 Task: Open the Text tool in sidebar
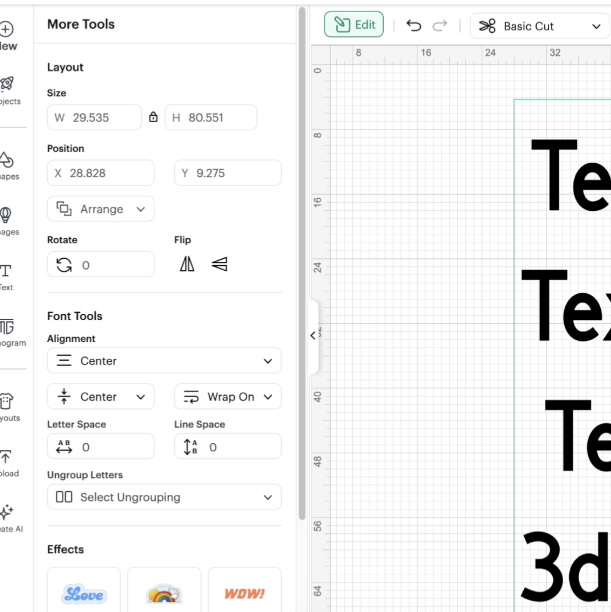7,277
